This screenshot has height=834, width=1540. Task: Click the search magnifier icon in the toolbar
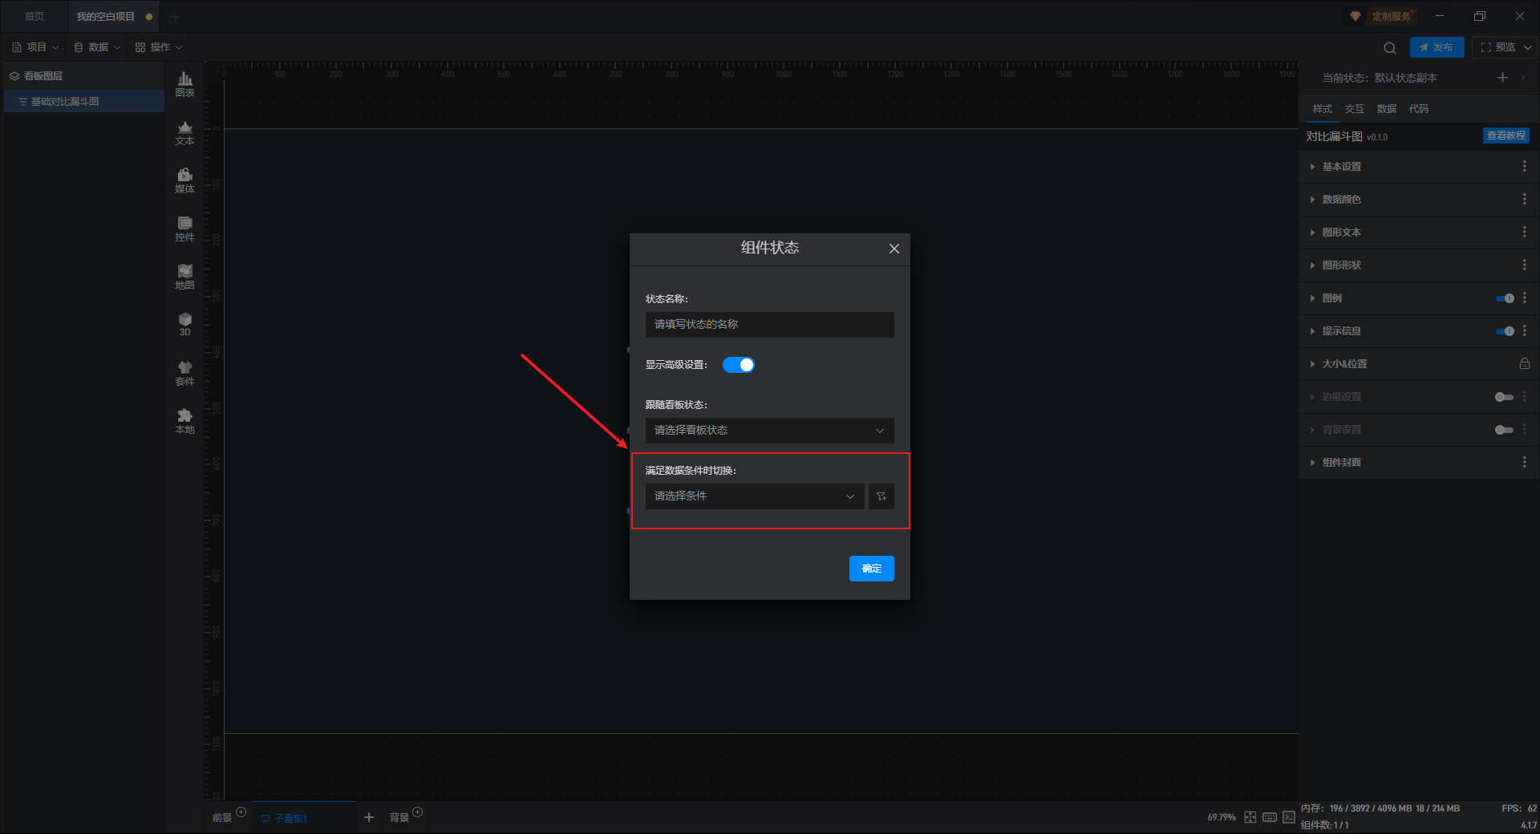(x=1390, y=47)
